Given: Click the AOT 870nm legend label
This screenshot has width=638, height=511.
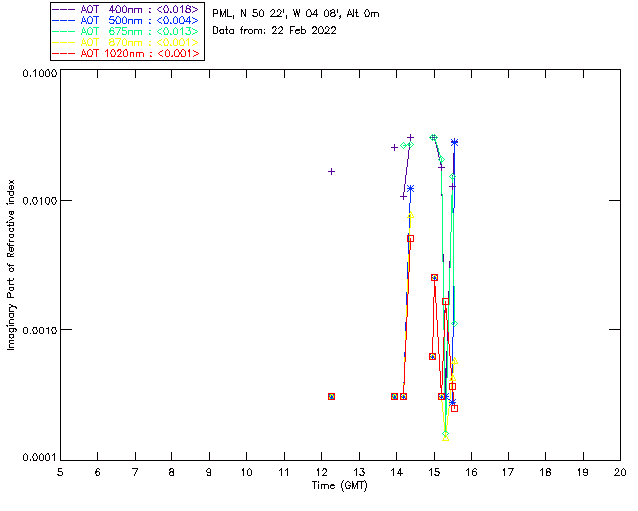Looking at the screenshot, I should pos(140,42).
